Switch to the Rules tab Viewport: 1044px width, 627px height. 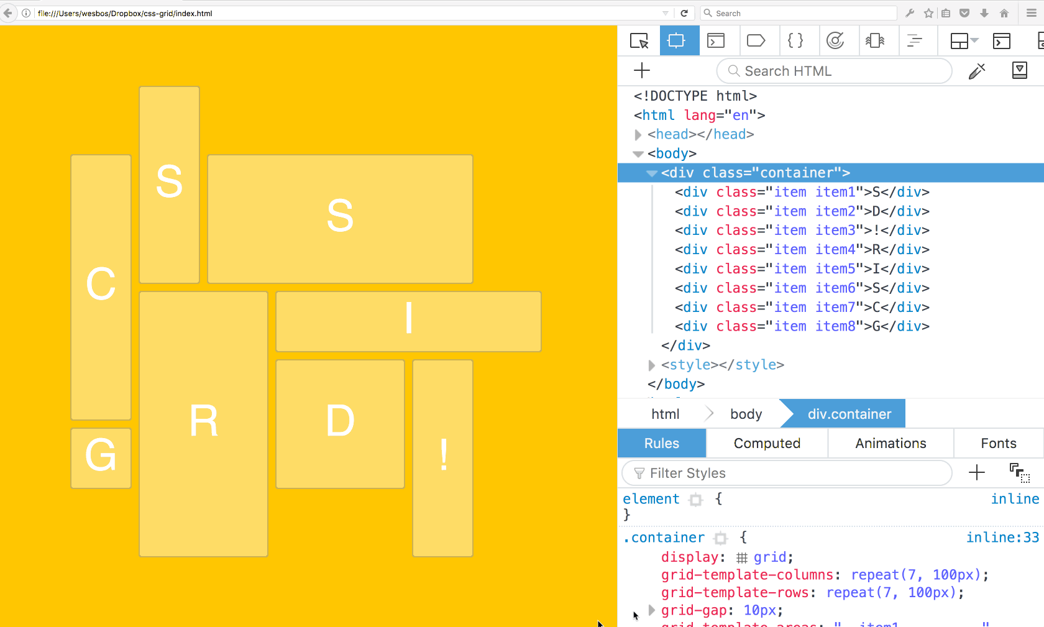click(x=662, y=443)
